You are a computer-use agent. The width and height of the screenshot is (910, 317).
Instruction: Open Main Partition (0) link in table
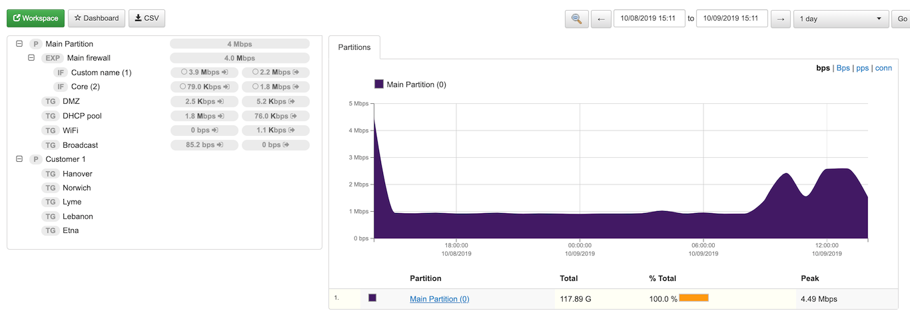point(439,299)
